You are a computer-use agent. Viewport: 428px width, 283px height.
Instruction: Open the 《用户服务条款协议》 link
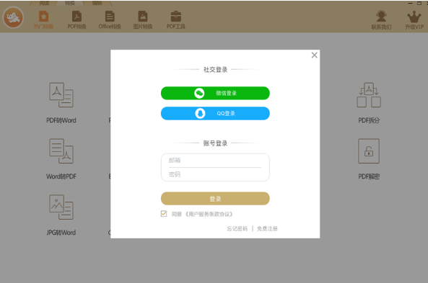pyautogui.click(x=209, y=214)
